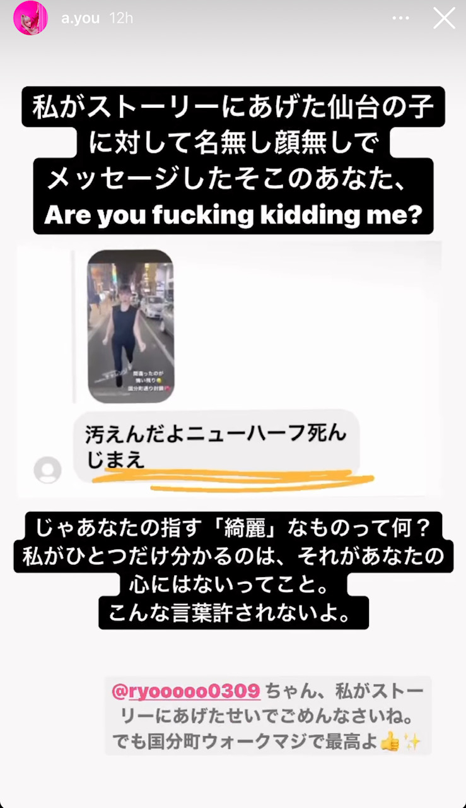This screenshot has height=808, width=466.
Task: Tap the こんな言葉許されないよ text line
Action: 233,614
